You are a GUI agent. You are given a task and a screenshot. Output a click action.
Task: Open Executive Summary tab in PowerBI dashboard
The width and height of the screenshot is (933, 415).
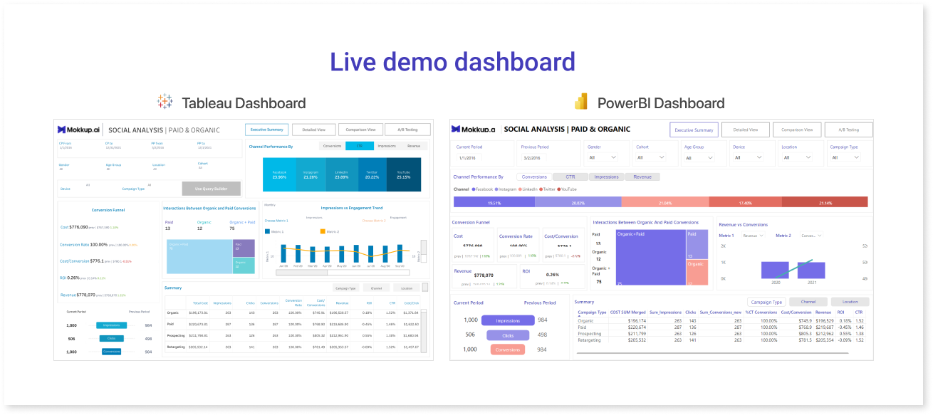694,130
